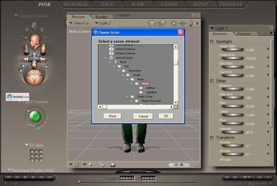
Task: Click the LHand Camera icon in tree
Action: click(x=111, y=49)
